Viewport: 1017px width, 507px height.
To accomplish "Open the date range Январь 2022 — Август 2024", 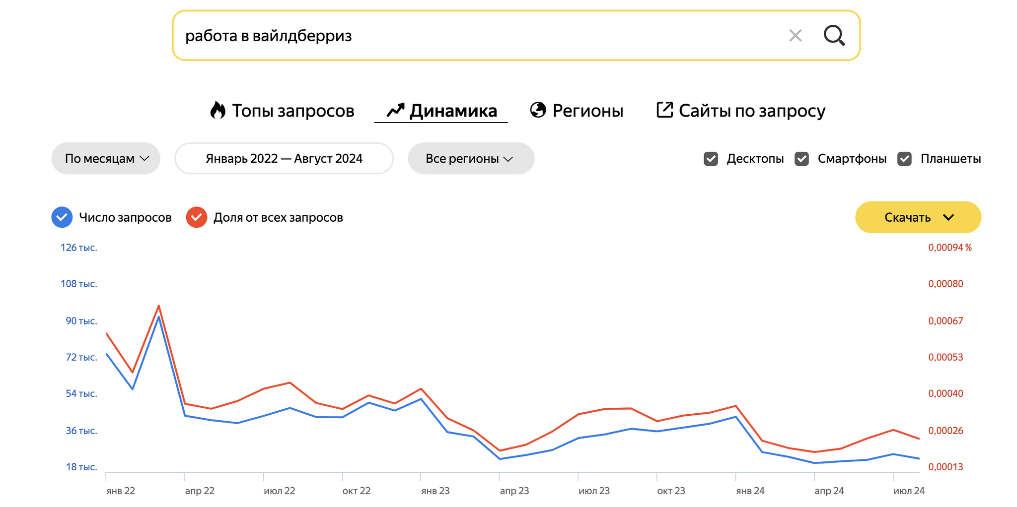I will [x=284, y=159].
